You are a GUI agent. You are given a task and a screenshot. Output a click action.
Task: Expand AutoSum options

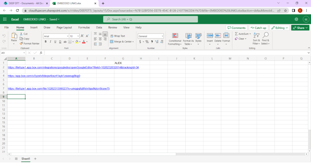click(x=250, y=34)
